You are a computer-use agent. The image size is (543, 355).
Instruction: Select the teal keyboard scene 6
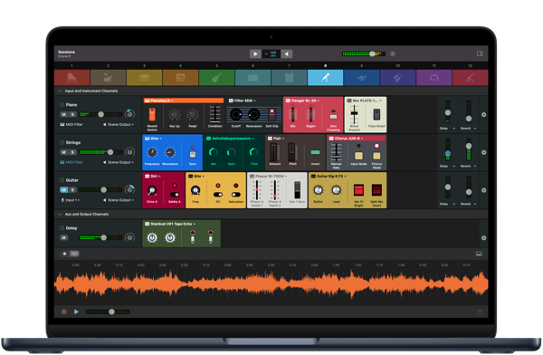252,77
